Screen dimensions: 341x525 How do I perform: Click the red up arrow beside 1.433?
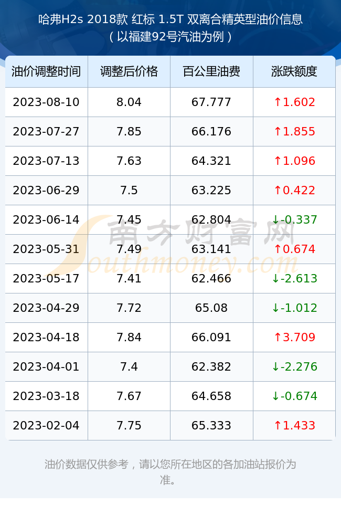coord(278,425)
